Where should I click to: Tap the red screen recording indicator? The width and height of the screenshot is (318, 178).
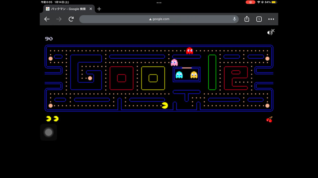pyautogui.click(x=250, y=2)
